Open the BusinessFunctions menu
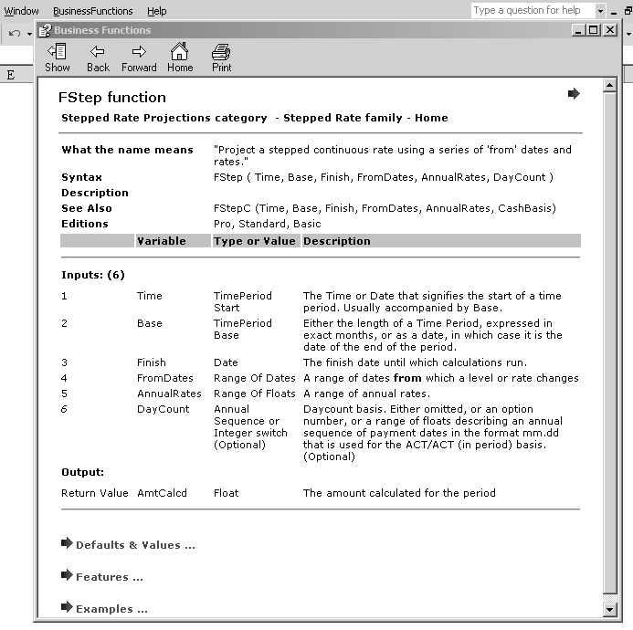The height and width of the screenshot is (630, 633). (92, 11)
